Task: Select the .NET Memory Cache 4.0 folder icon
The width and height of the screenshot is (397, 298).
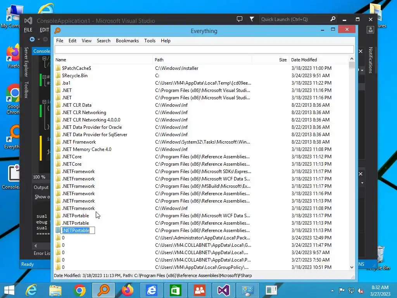Action: click(58, 149)
